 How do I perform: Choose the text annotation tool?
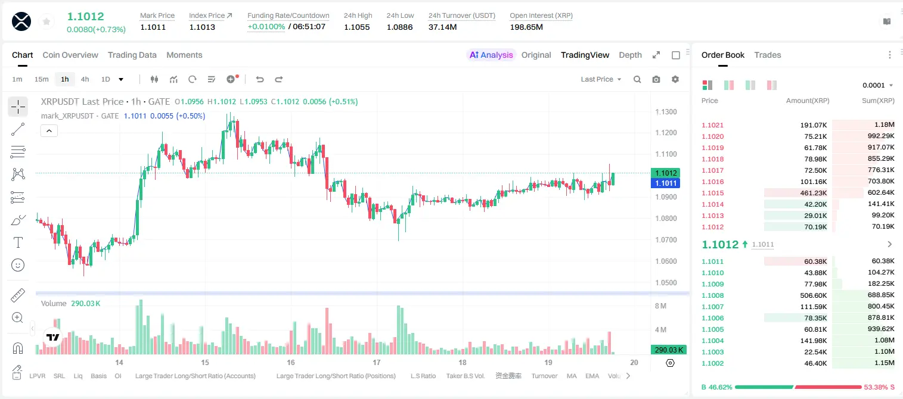pos(18,242)
